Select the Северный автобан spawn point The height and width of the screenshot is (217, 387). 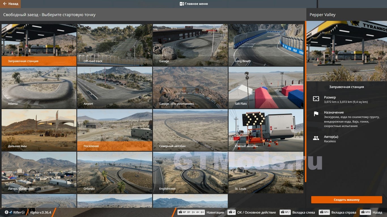tap(190, 130)
